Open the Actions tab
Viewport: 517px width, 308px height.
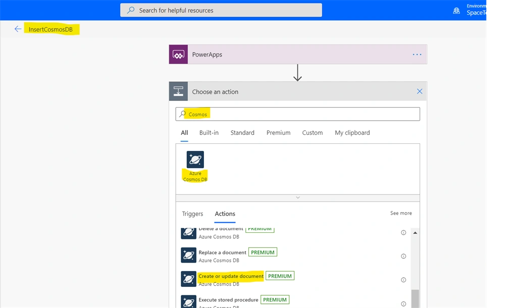225,214
